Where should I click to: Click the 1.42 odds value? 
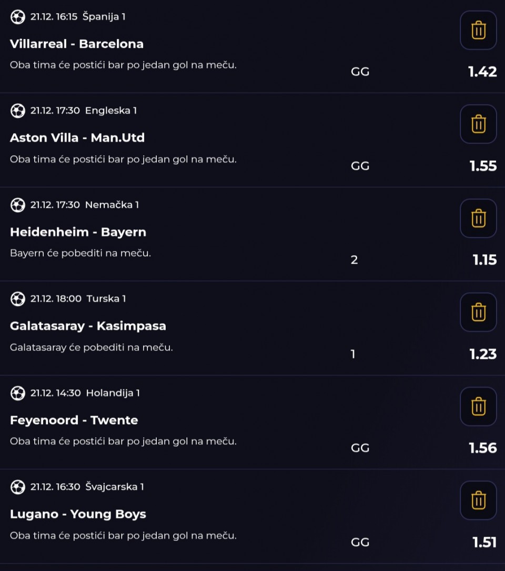coord(482,72)
